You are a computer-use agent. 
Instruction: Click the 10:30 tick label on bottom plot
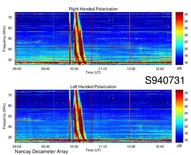pyautogui.click(x=74, y=147)
